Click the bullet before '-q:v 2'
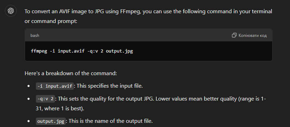This screenshot has height=127, width=290. click(x=29, y=99)
